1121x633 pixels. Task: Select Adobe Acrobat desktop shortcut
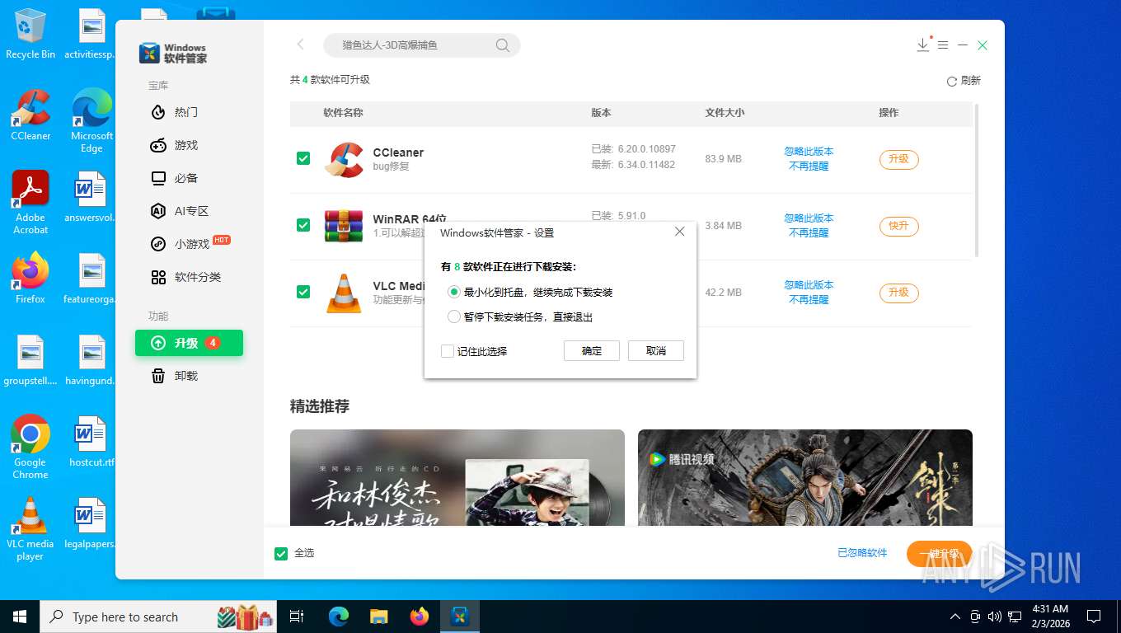(x=30, y=202)
